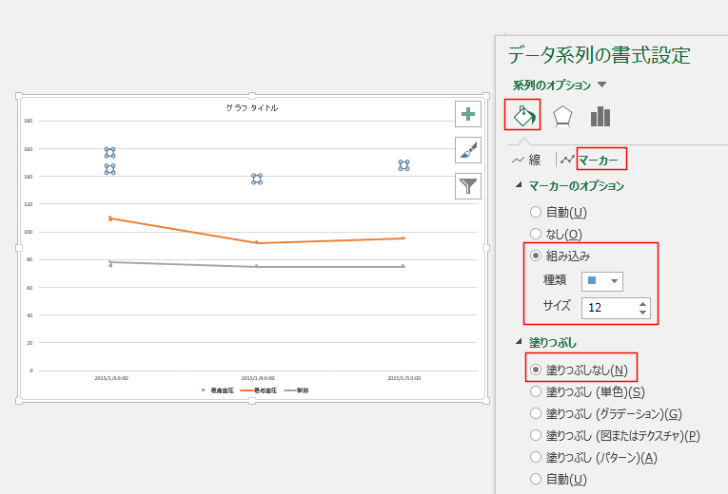Viewport: 728px width, 494px height.
Task: Open the Effects pentagon tab
Action: pos(562,116)
